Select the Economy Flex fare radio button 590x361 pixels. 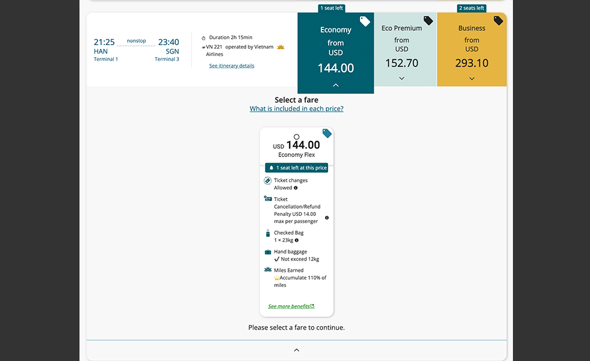pyautogui.click(x=296, y=137)
